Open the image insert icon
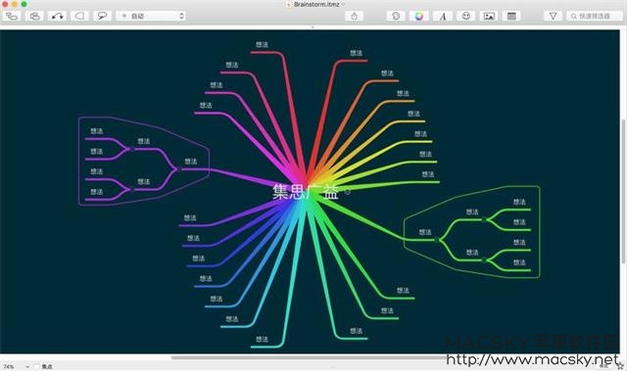Screen dimensions: 627x371 click(489, 16)
